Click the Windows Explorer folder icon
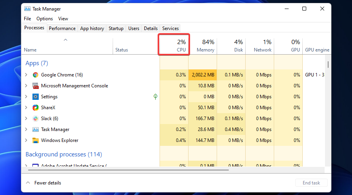352x195 pixels. (x=36, y=140)
